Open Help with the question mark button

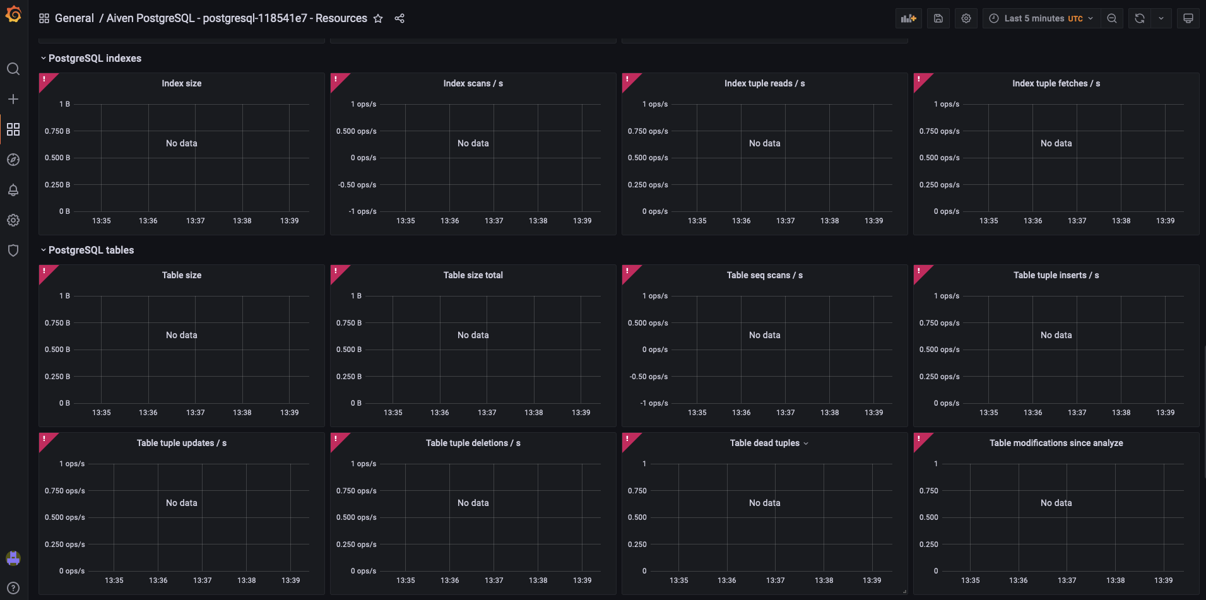point(13,587)
